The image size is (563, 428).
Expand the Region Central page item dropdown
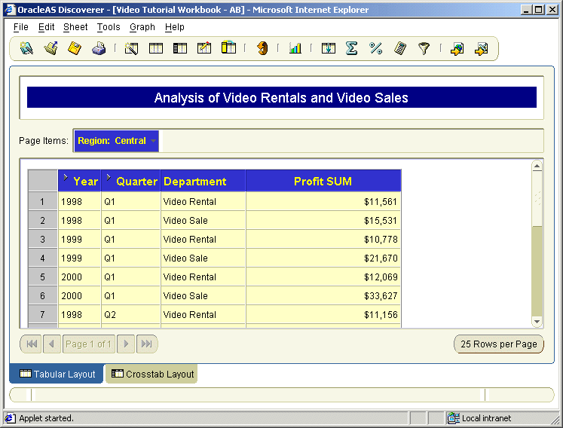click(x=154, y=141)
